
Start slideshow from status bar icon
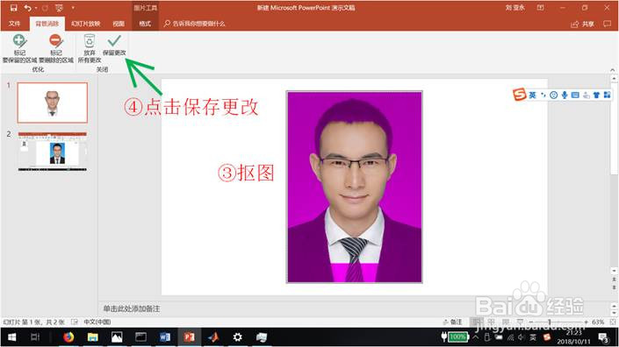point(521,322)
